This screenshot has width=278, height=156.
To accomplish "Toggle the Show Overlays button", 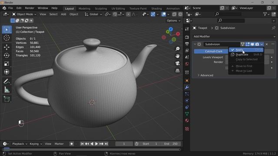I will (x=164, y=14).
